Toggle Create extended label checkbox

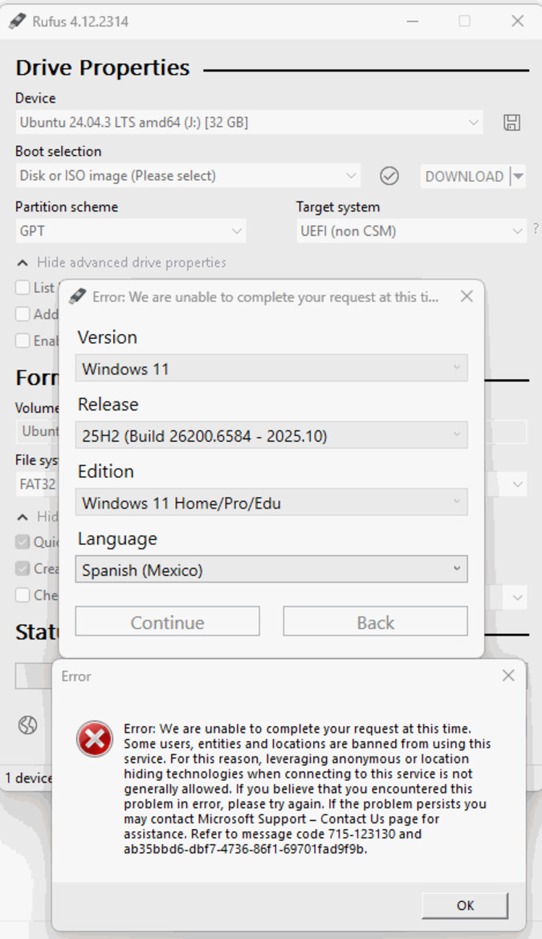pos(22,569)
